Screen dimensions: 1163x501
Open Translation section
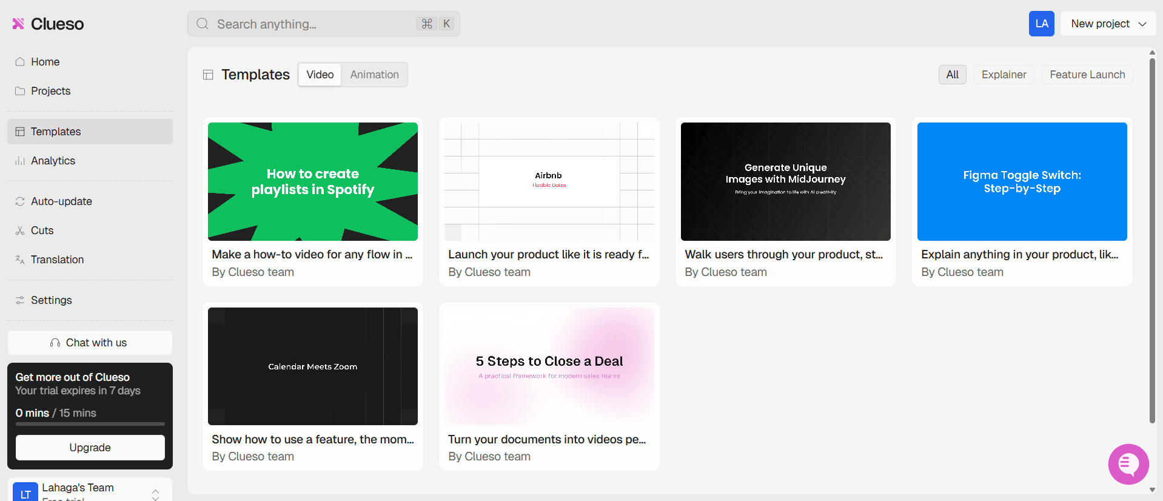(90, 260)
